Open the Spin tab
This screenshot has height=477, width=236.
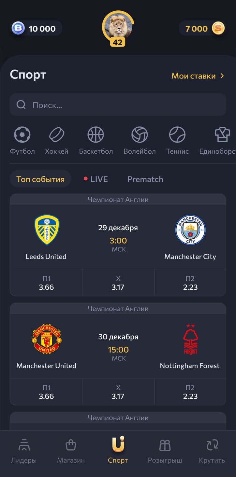pos(212,451)
